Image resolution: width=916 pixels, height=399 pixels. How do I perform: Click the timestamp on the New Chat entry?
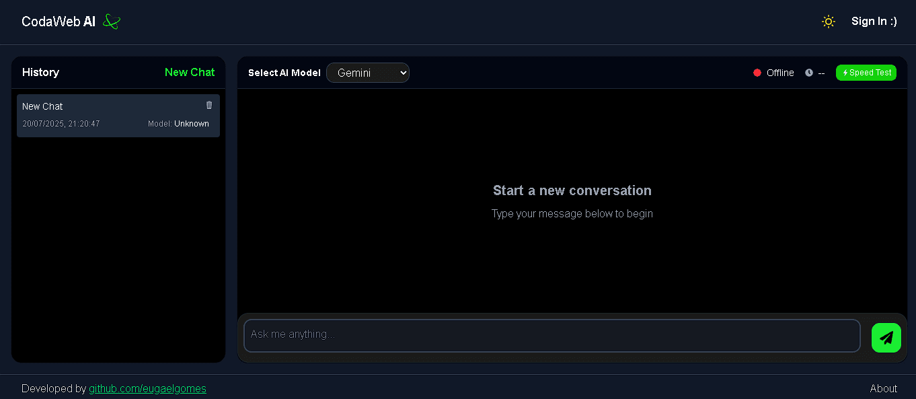pos(61,123)
